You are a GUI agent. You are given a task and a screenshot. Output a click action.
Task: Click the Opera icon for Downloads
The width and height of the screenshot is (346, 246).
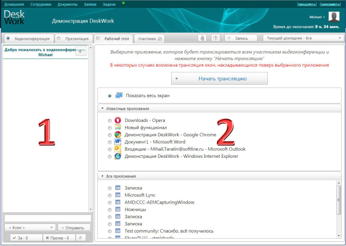(x=118, y=120)
